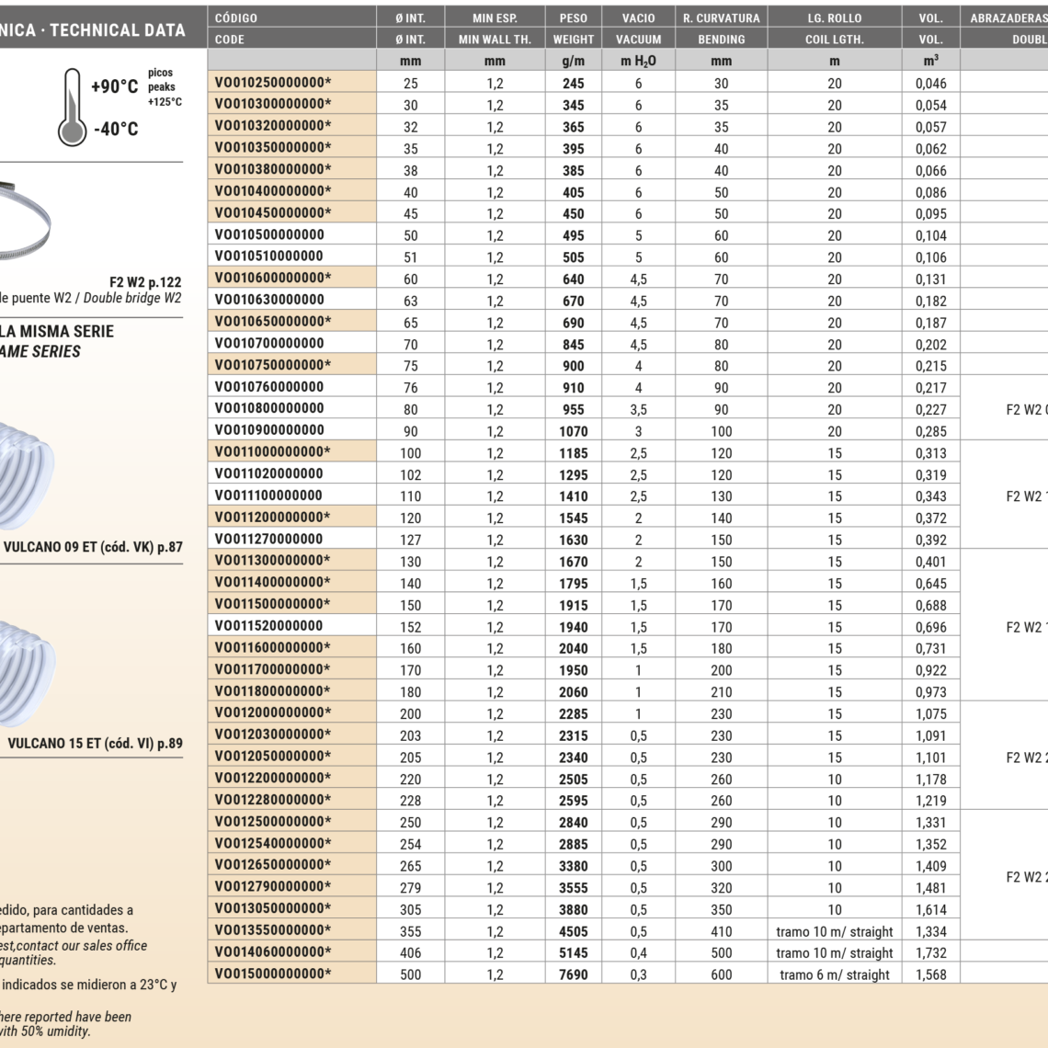
Task: Click the weight value 7690
Action: [573, 974]
